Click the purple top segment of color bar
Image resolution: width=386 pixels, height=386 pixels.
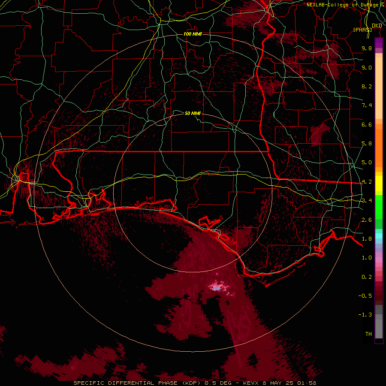click(379, 43)
